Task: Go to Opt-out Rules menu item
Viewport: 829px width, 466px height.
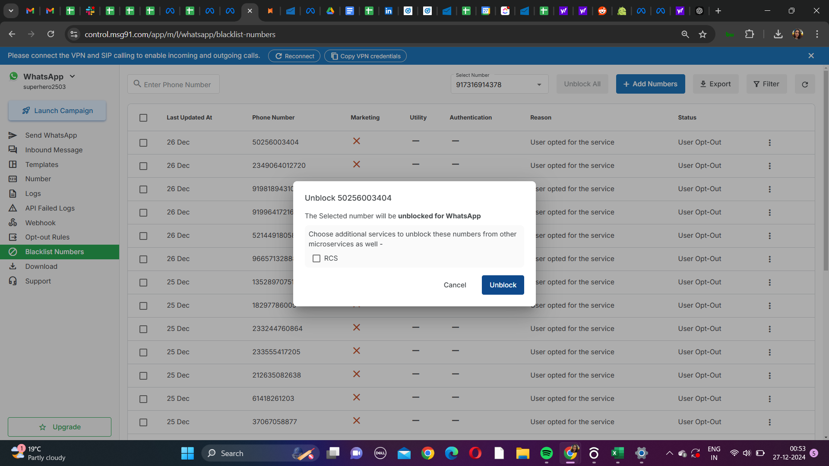Action: (47, 237)
